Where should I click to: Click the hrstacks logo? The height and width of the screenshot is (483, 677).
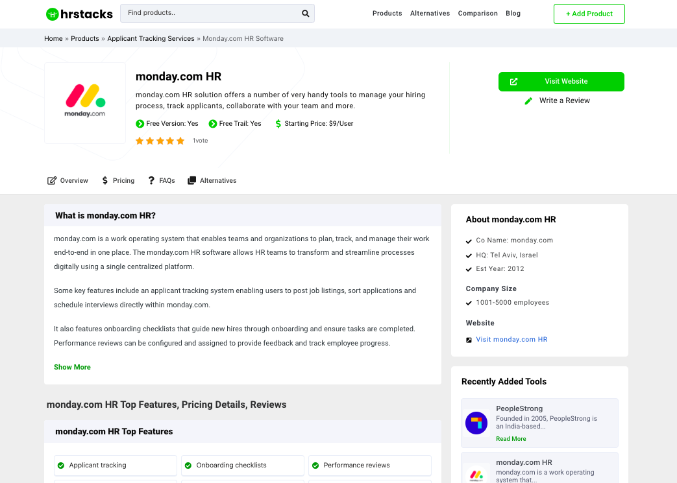point(78,14)
